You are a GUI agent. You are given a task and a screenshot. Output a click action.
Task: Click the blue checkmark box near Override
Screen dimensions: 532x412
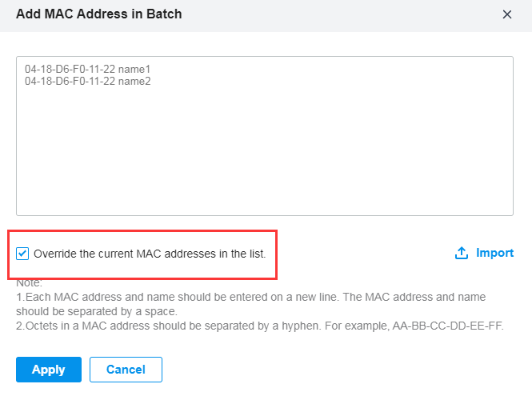click(22, 254)
